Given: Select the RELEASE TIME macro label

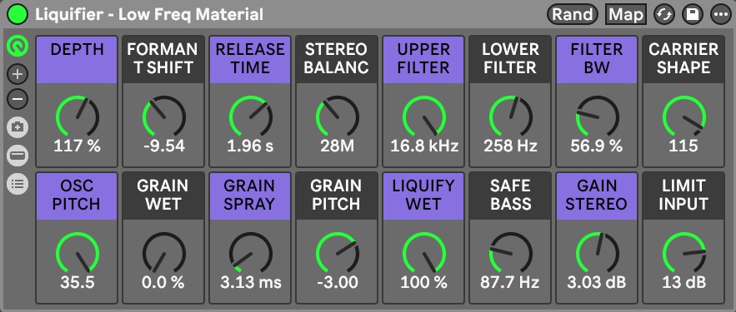Looking at the screenshot, I should tap(251, 60).
